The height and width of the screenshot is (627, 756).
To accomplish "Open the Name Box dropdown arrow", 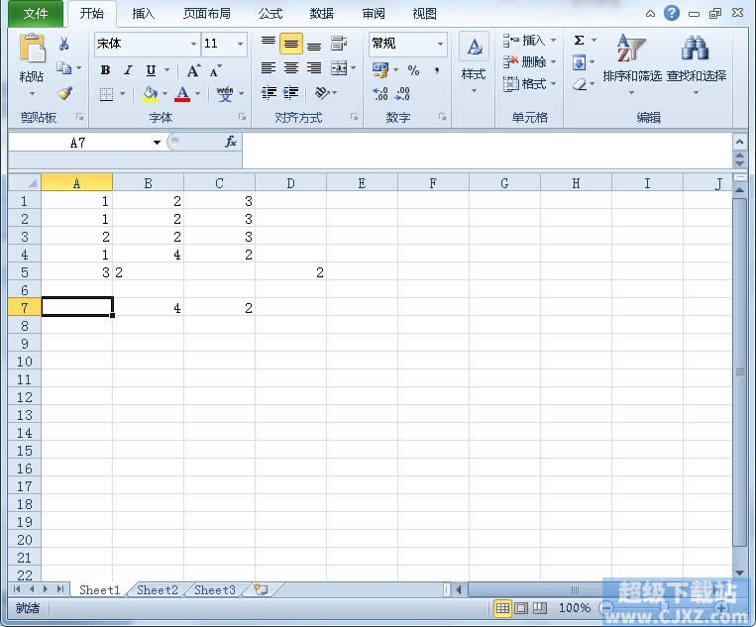I will click(x=157, y=143).
